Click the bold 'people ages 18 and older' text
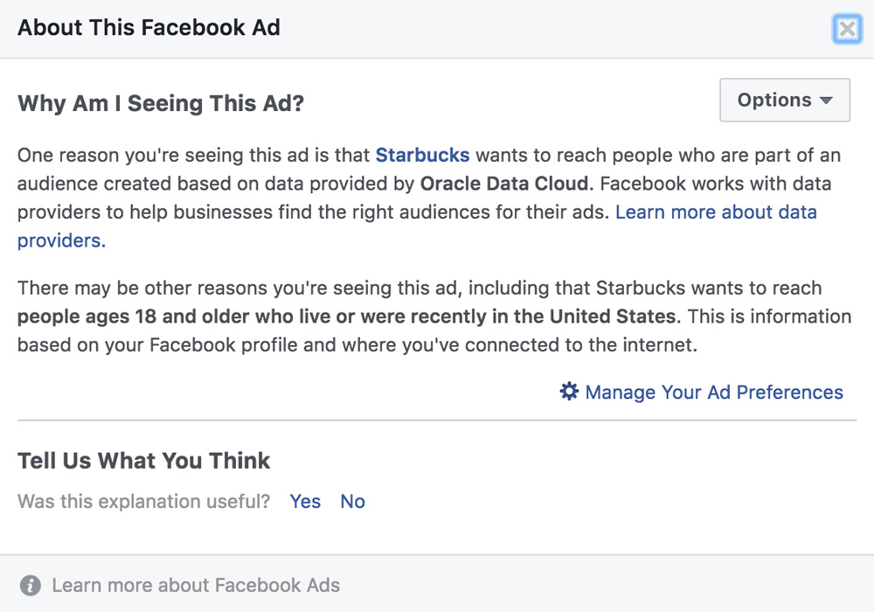 point(120,316)
